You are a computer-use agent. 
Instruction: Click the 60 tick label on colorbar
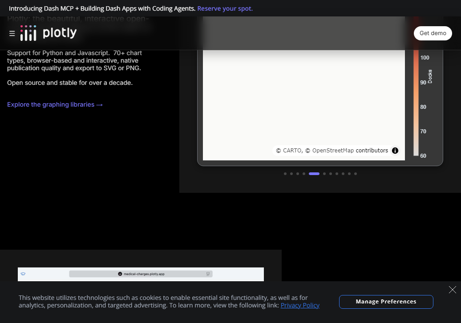(423, 156)
